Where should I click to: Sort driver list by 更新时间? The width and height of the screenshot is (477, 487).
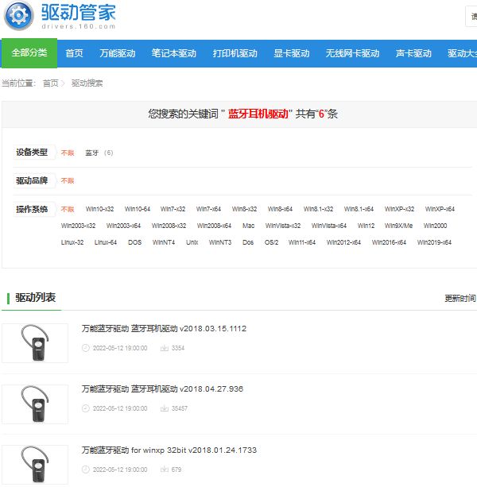460,299
